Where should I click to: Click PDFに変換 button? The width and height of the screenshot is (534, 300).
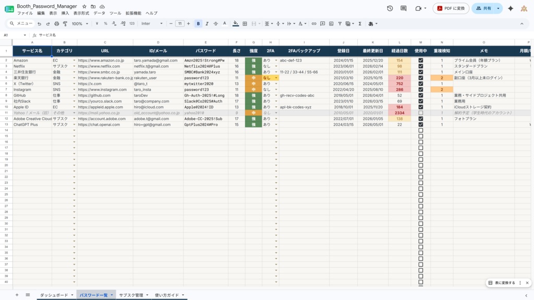pos(451,8)
